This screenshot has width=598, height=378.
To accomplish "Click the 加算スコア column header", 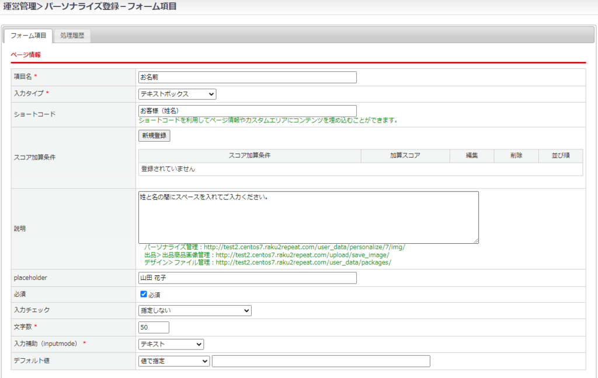I will pos(405,156).
